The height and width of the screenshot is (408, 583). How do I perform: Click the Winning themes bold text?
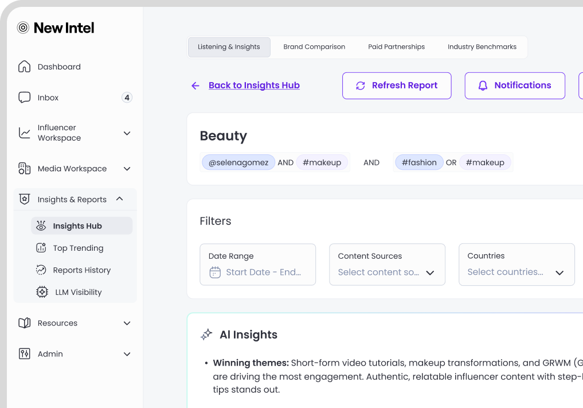click(x=251, y=363)
